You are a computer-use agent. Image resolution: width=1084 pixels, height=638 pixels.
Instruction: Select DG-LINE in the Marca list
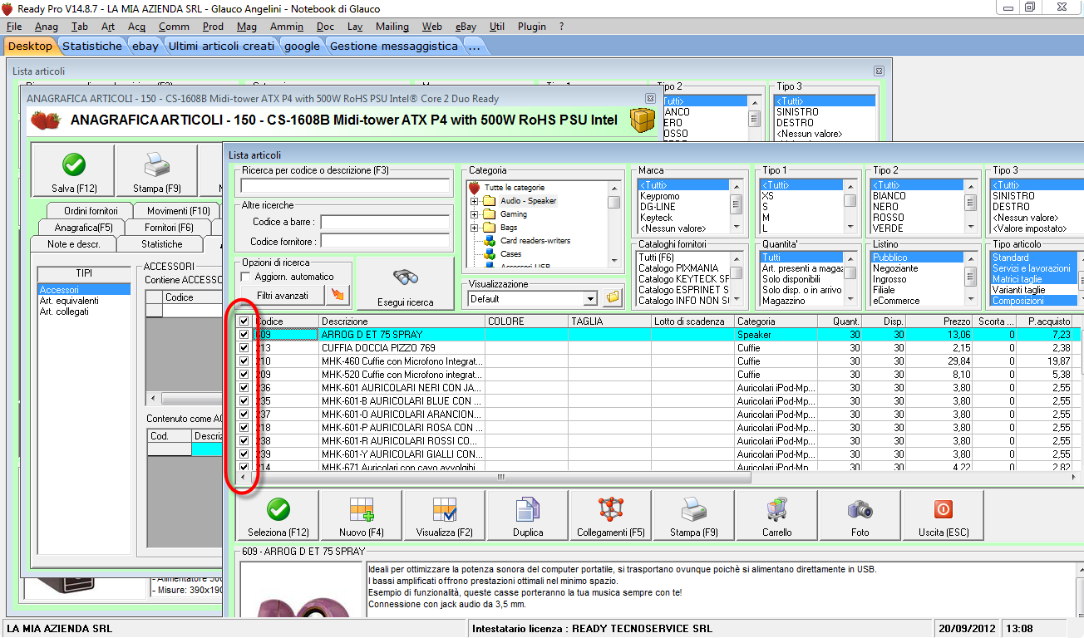[x=657, y=207]
